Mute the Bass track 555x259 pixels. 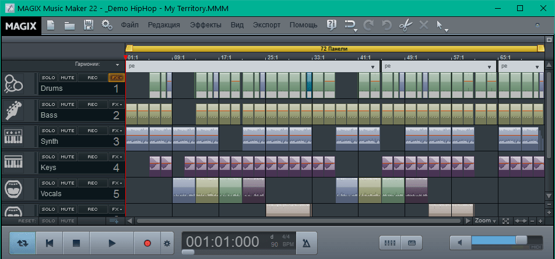(x=67, y=104)
